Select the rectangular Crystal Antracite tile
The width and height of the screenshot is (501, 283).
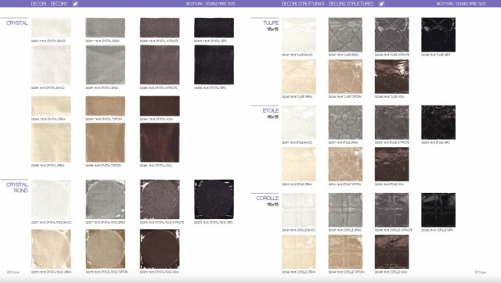tap(160, 28)
